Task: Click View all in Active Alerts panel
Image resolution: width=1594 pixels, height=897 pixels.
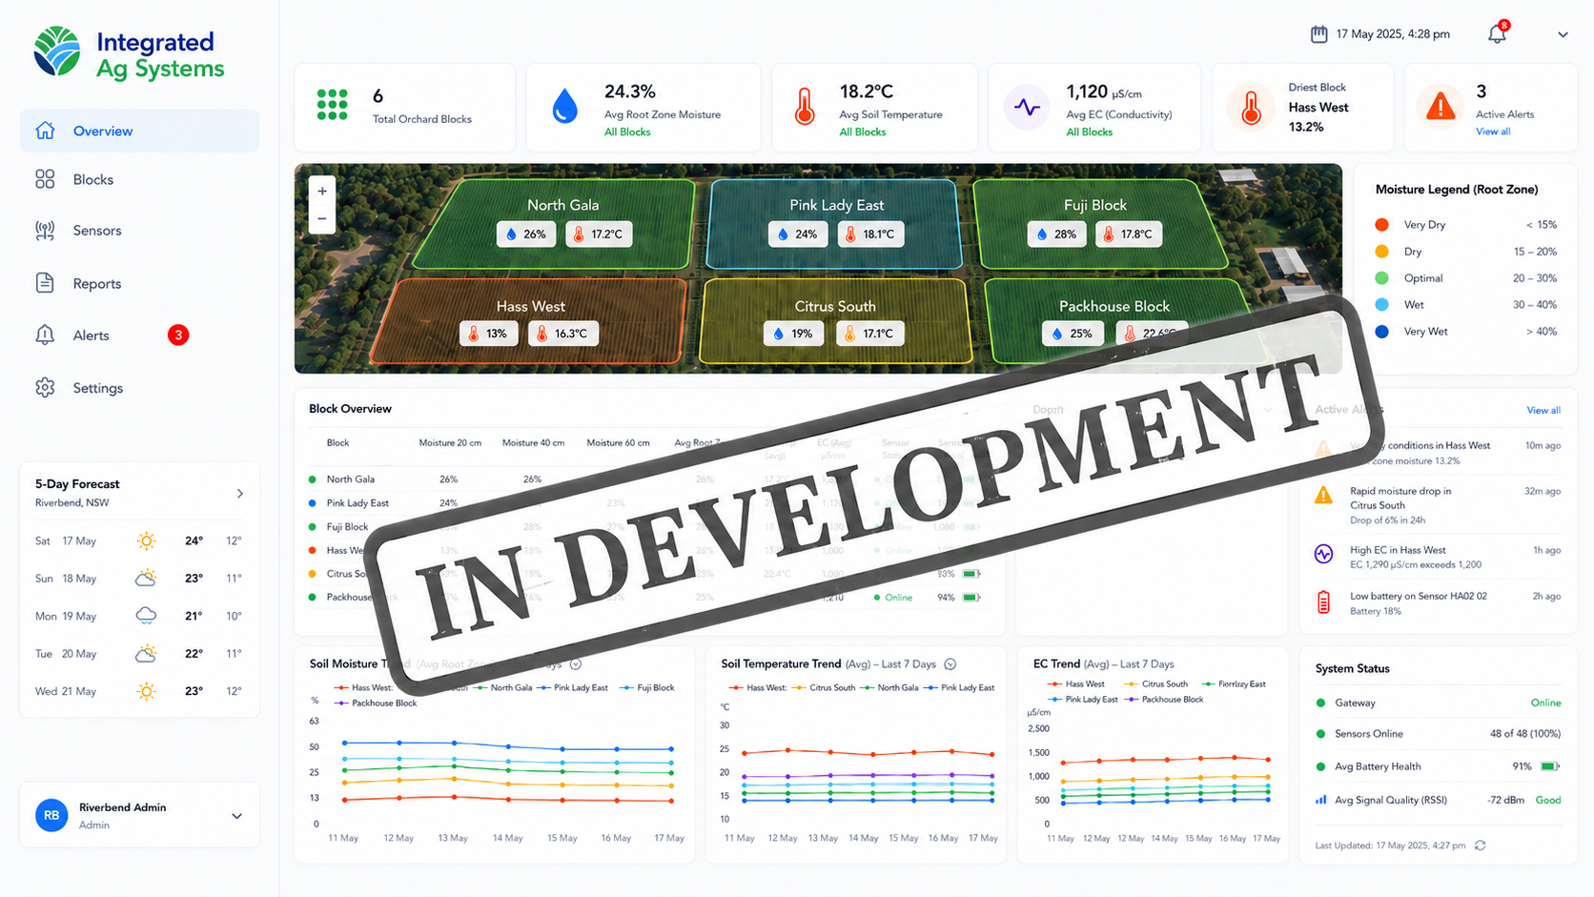Action: (x=1543, y=410)
